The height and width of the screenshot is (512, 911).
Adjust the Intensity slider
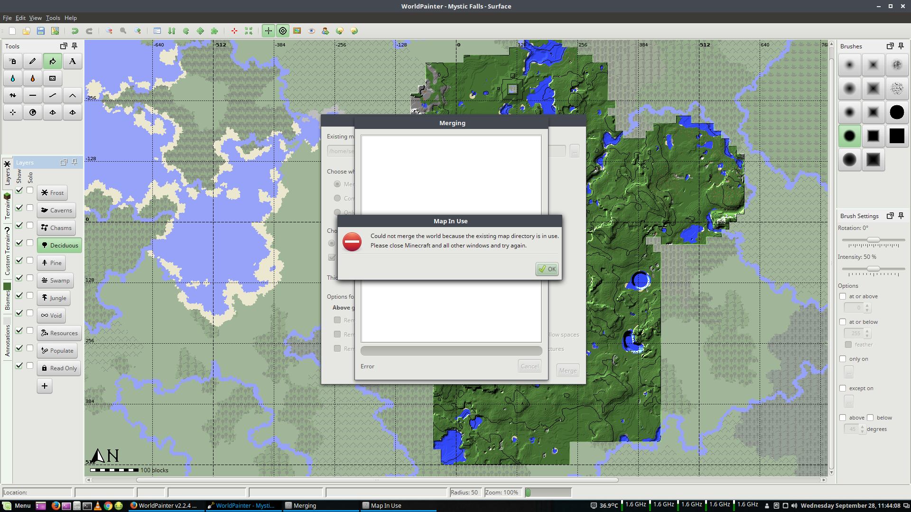point(873,269)
